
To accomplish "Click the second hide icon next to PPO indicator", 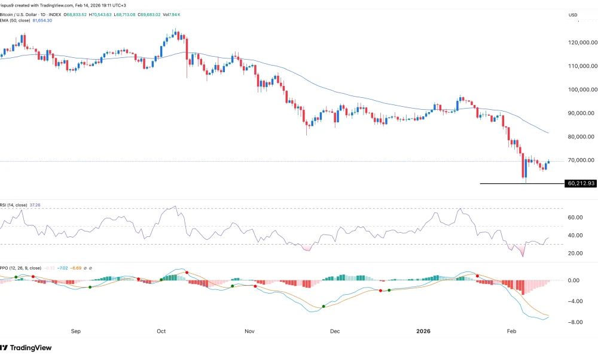I will [91, 268].
